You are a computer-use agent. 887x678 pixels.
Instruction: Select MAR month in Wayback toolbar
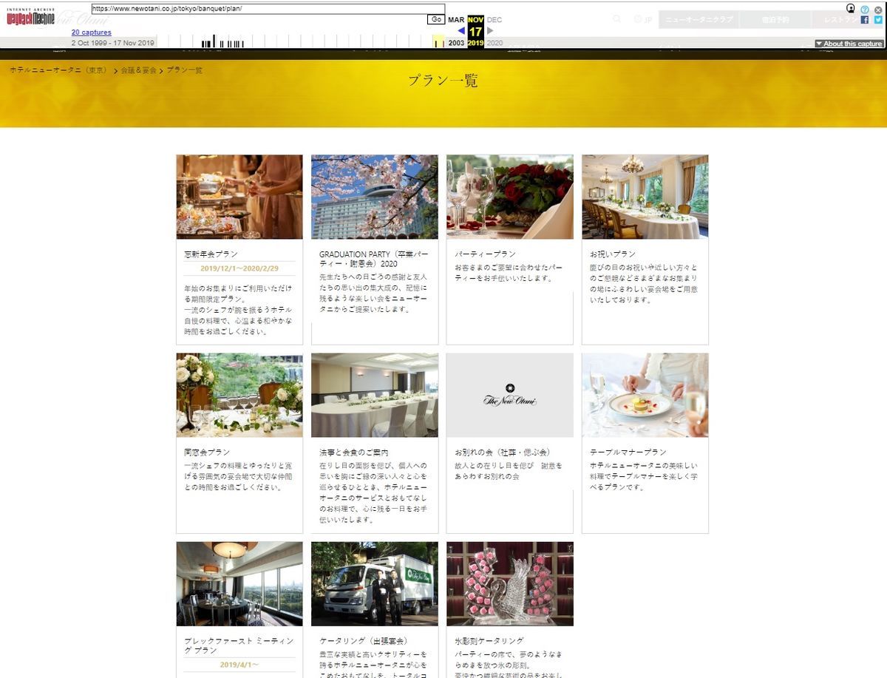coord(456,20)
